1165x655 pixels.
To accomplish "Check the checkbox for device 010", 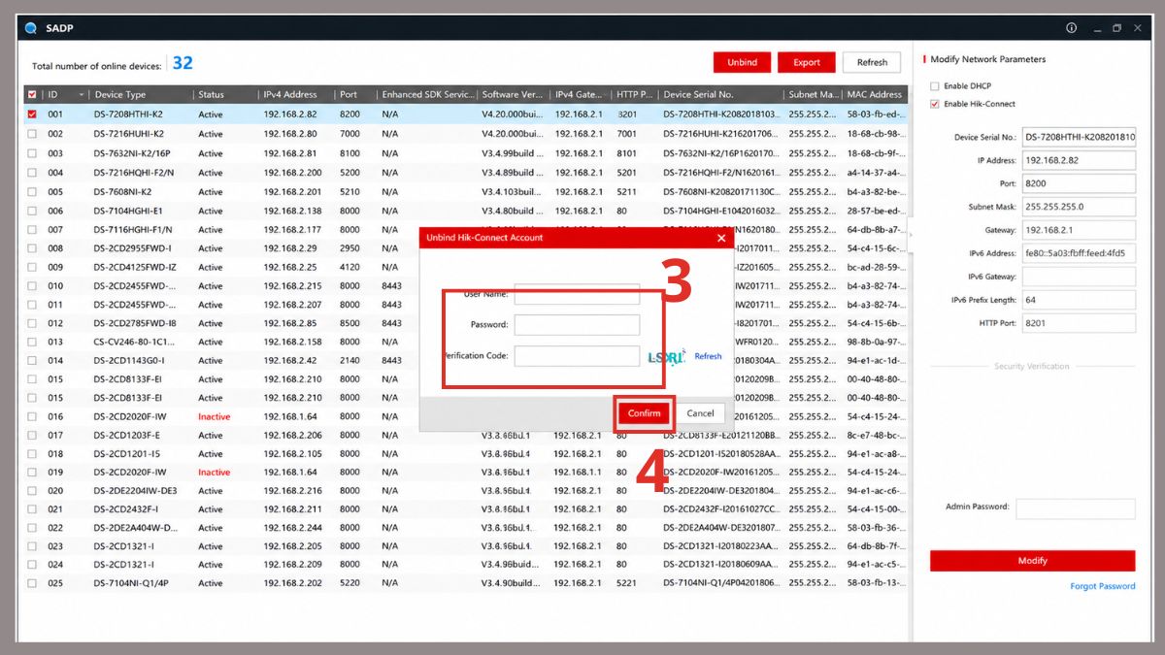I will coord(32,286).
